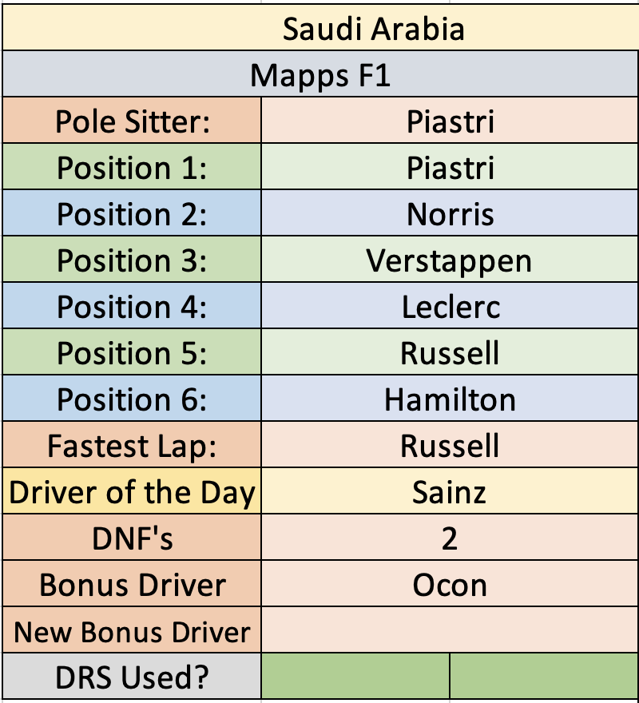639x703 pixels.
Task: Click the DNF's value cell showing 2
Action: point(450,537)
